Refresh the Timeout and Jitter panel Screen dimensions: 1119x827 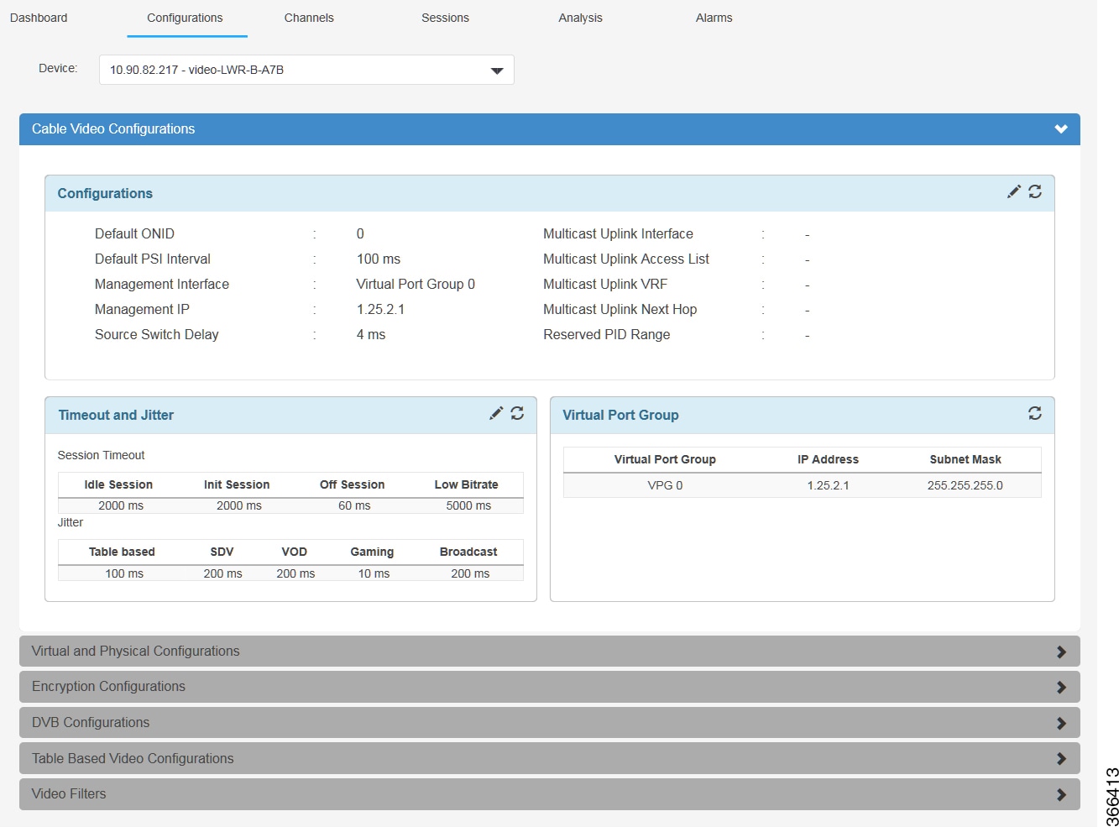click(x=517, y=413)
